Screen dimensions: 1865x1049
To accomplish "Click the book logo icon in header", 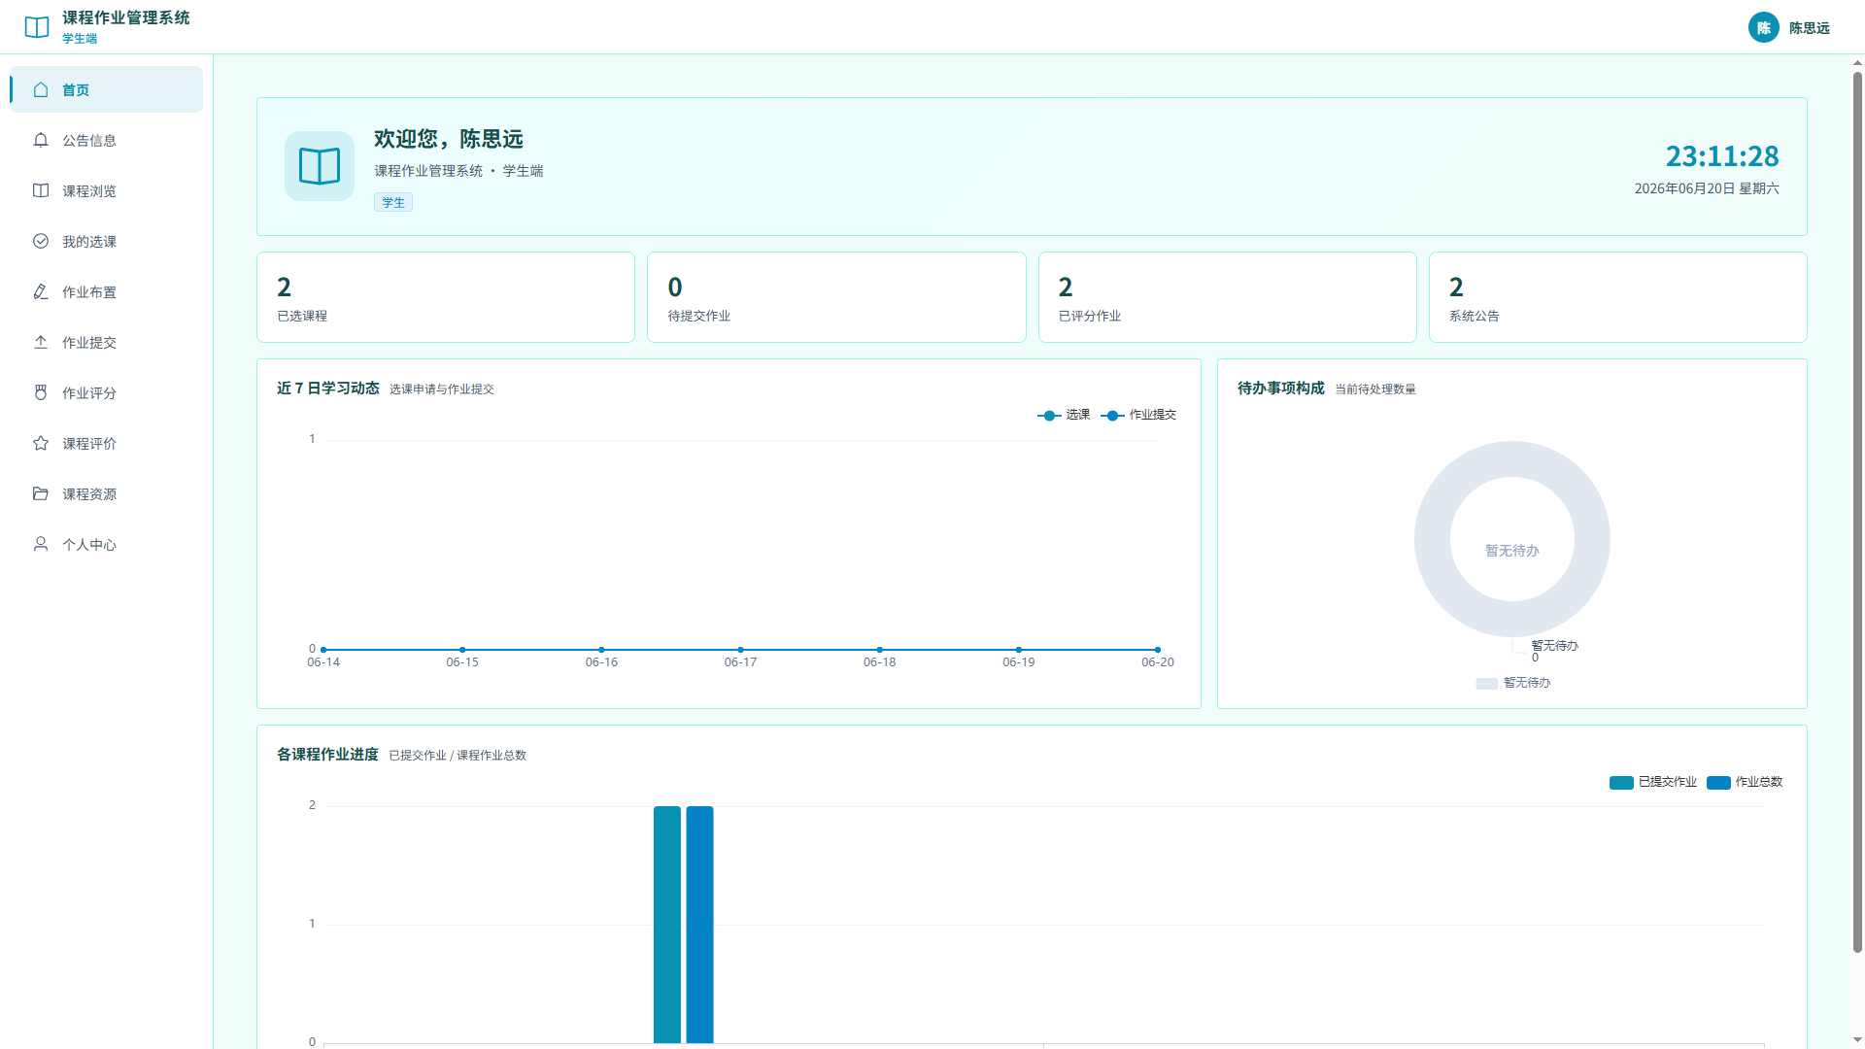I will point(37,27).
